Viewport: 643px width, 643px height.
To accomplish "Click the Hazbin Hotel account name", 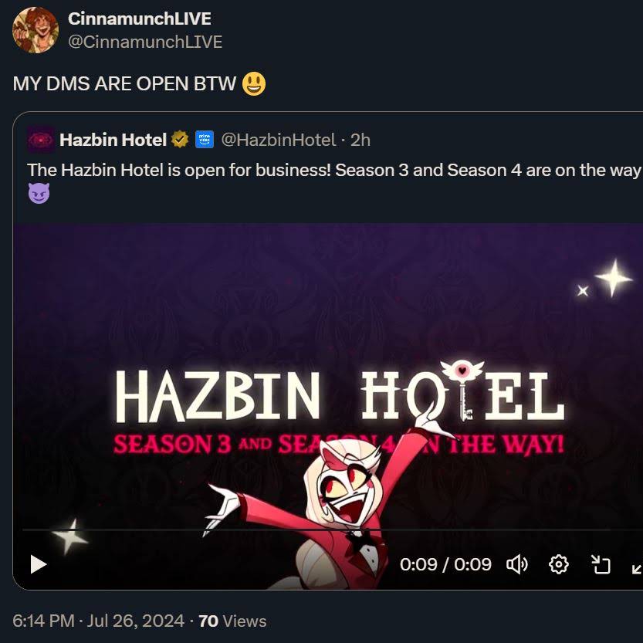I will (113, 140).
